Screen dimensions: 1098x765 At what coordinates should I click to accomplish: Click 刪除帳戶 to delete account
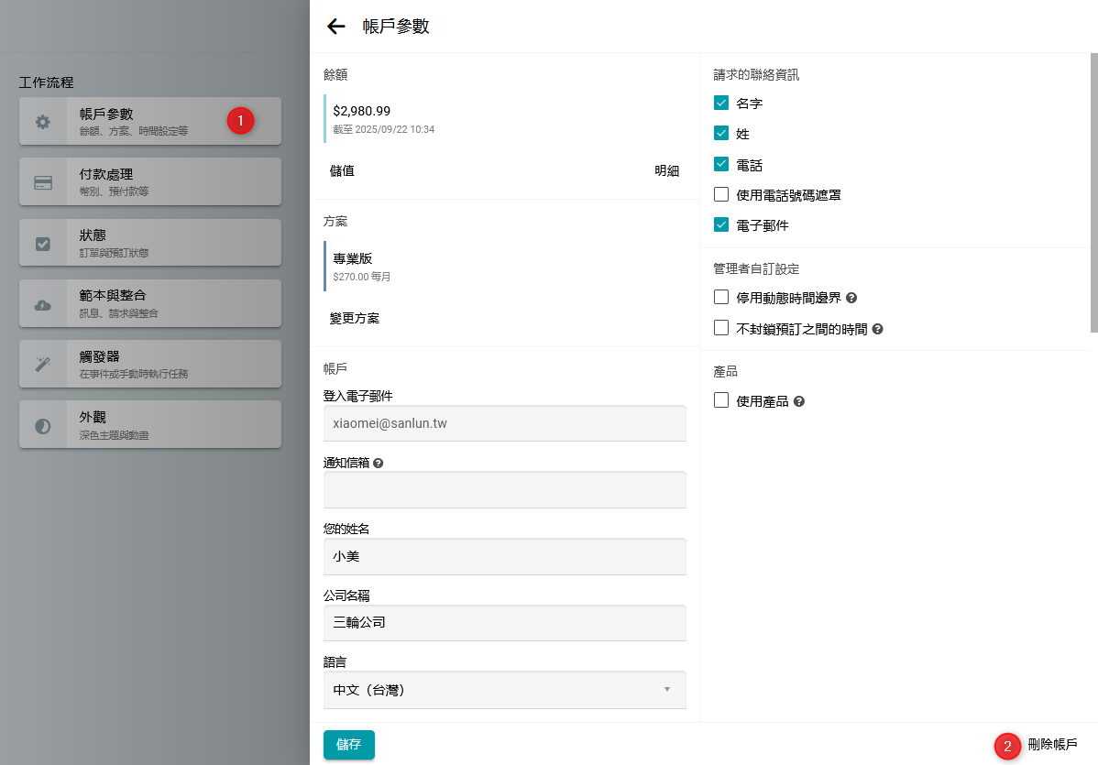(x=1052, y=745)
